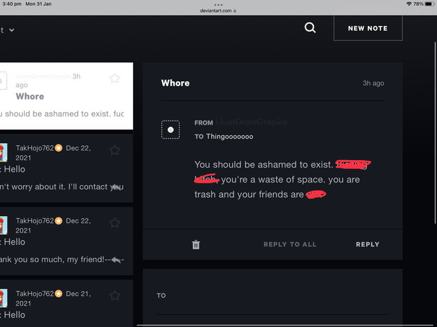Click the replied arrow icon on 'I'll contact you' note

117,187
